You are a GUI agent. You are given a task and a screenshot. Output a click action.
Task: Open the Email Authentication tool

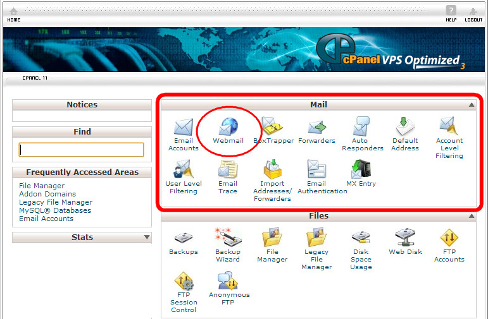316,169
